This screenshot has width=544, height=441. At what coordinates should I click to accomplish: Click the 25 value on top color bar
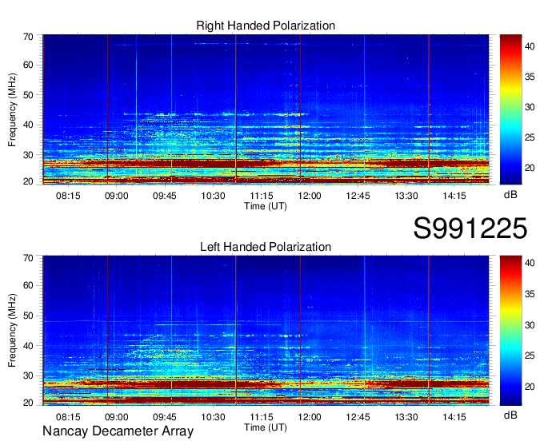[530, 137]
